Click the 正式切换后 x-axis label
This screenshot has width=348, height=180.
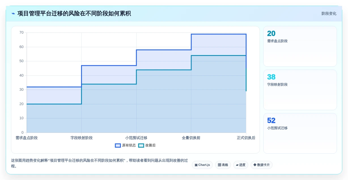(246, 138)
